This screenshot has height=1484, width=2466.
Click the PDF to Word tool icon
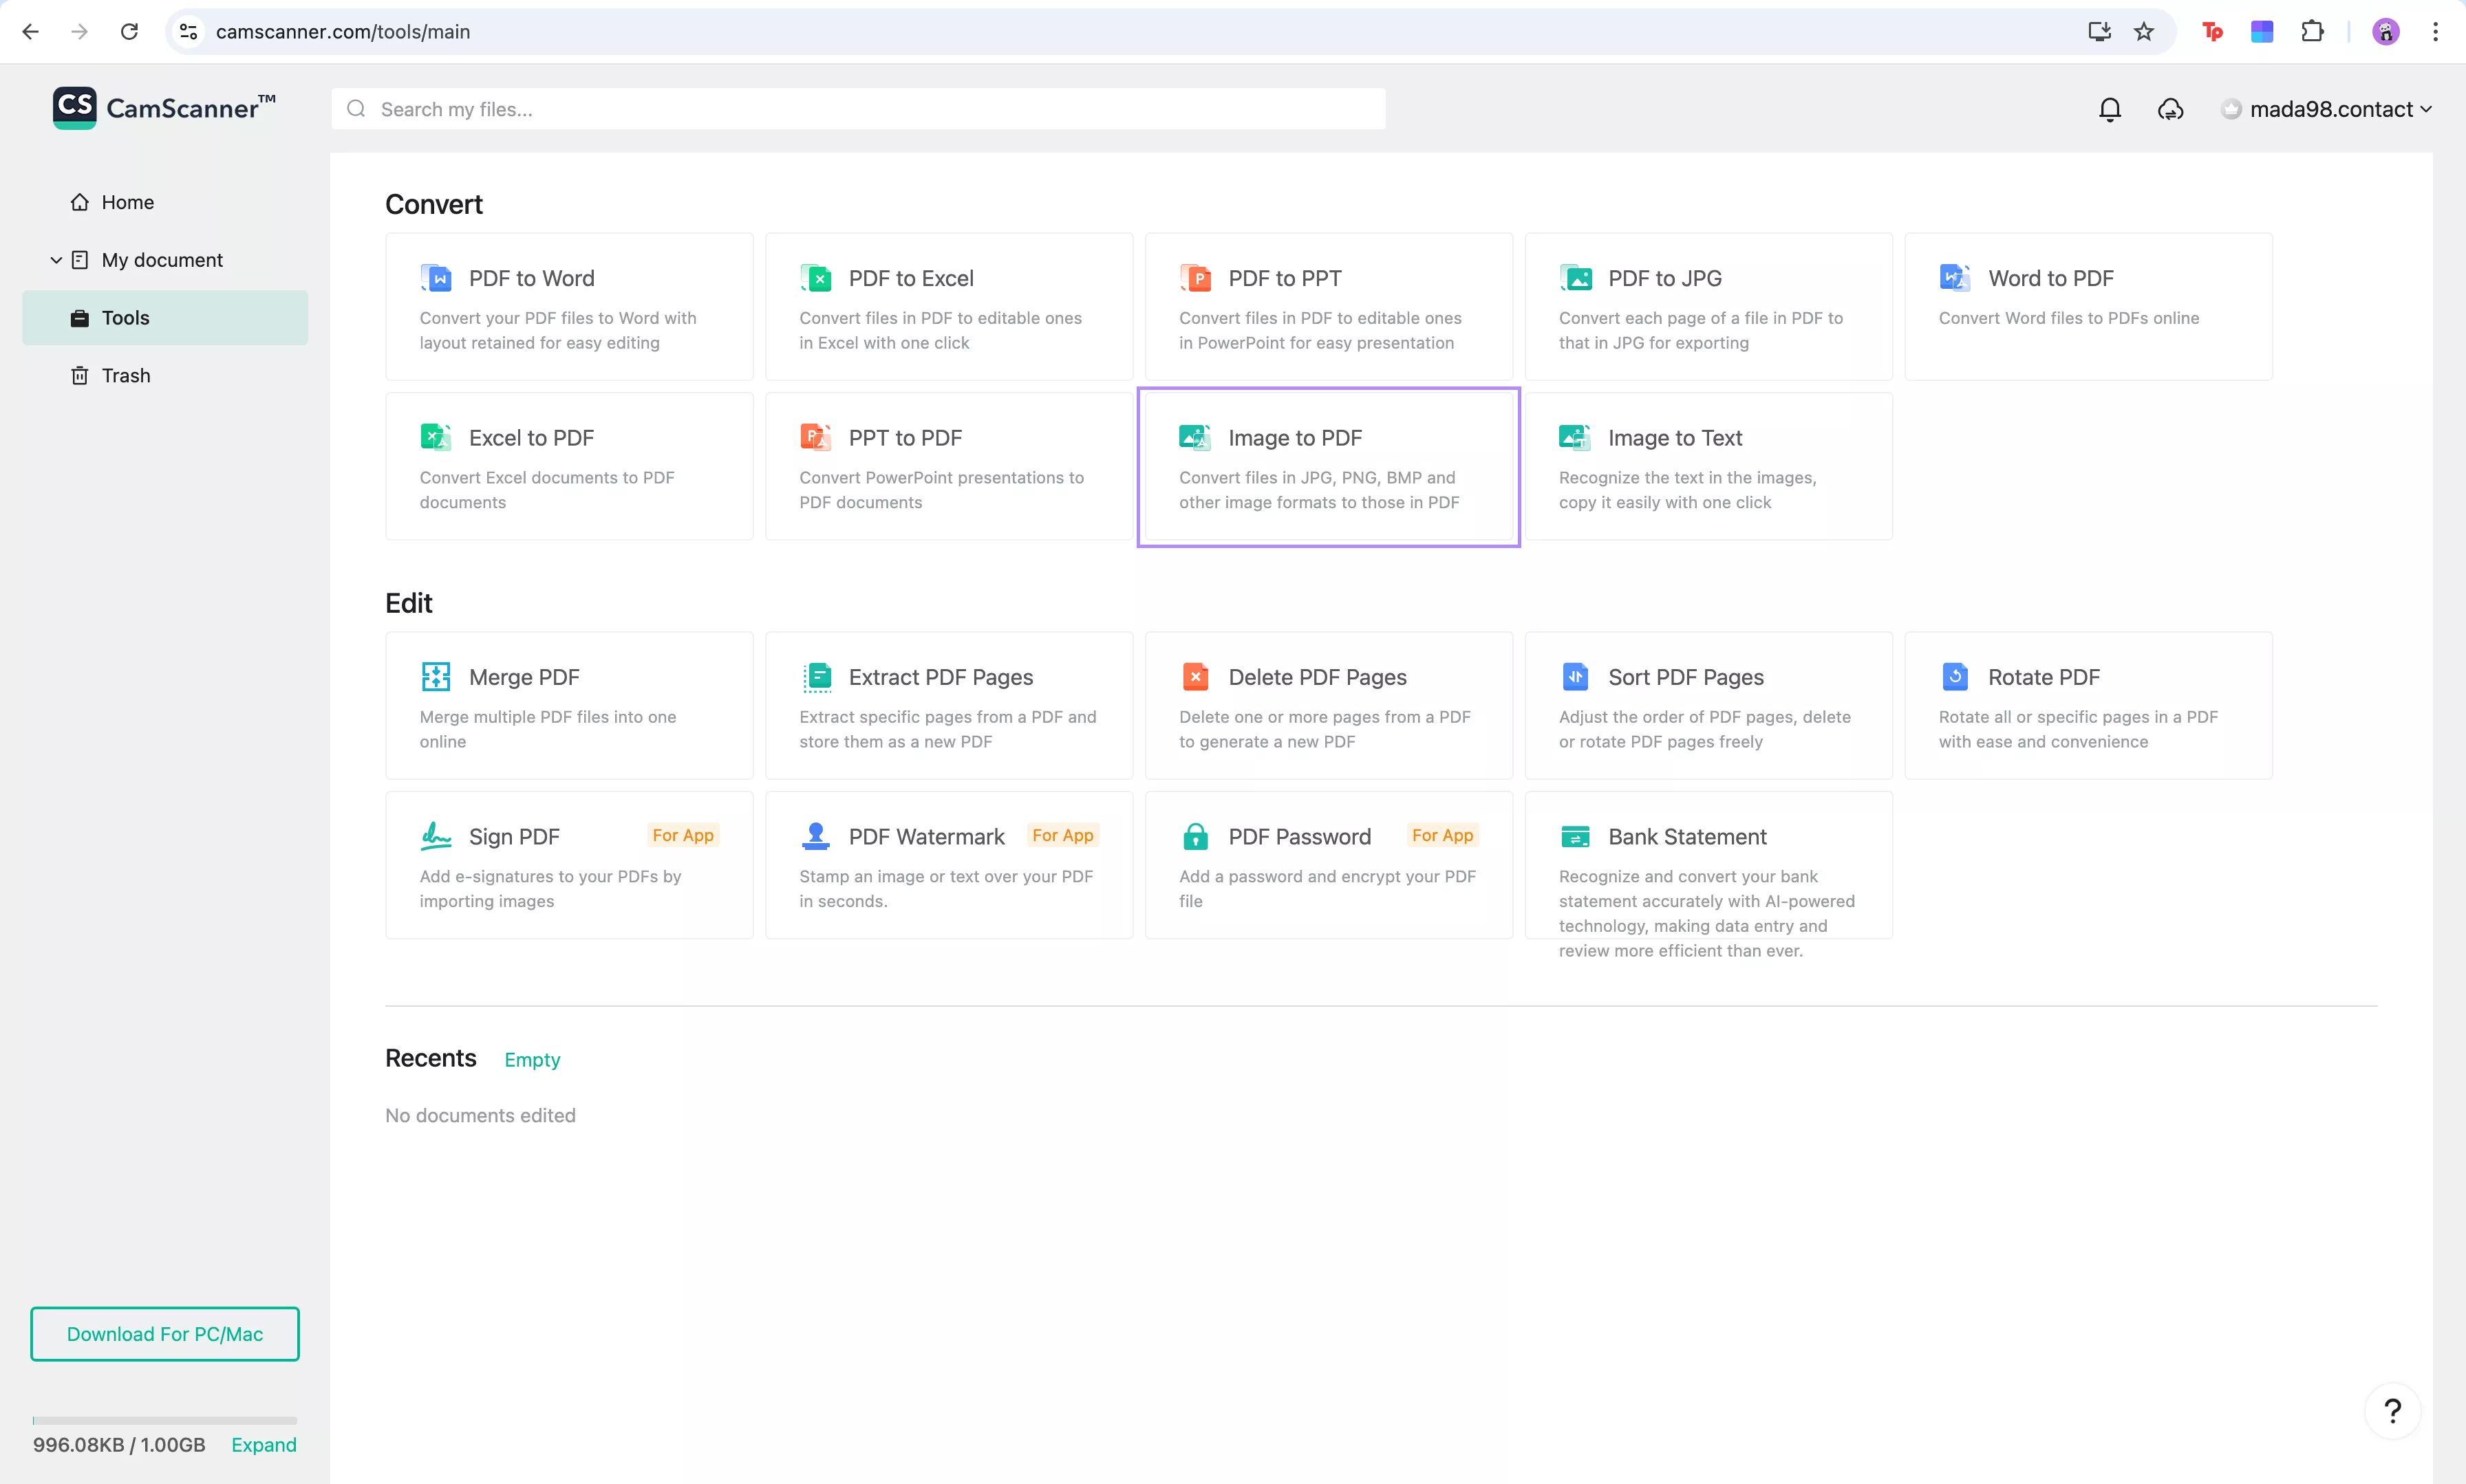[436, 278]
